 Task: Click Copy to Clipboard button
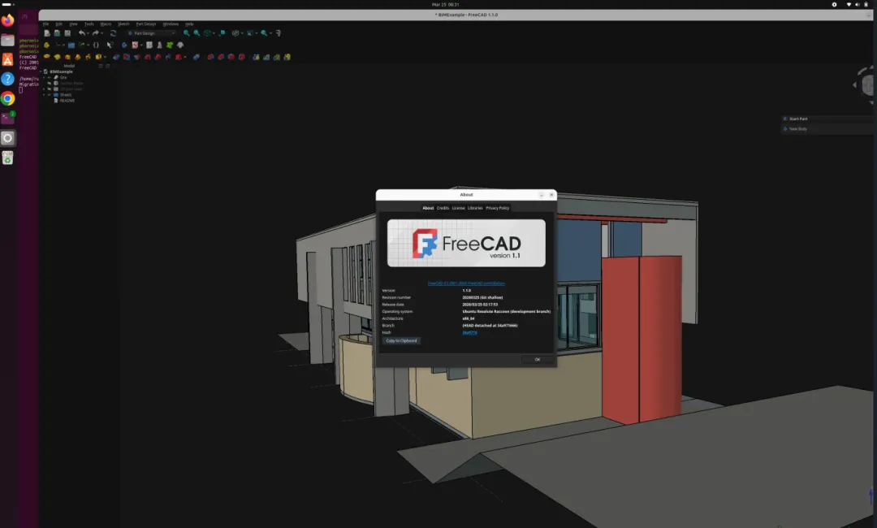[x=401, y=340]
